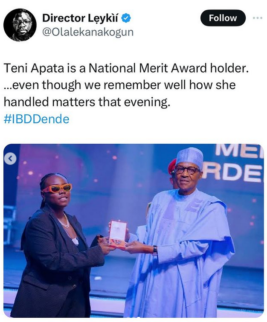Image resolution: width=267 pixels, height=322 pixels.
Task: Click the partial "RDE" sign in photo
Action: coord(232,172)
